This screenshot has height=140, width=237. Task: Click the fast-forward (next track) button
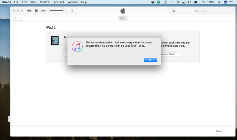tap(44, 11)
